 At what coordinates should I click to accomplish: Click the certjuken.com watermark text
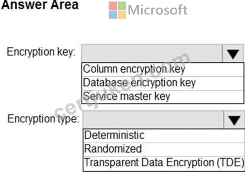[123, 85]
